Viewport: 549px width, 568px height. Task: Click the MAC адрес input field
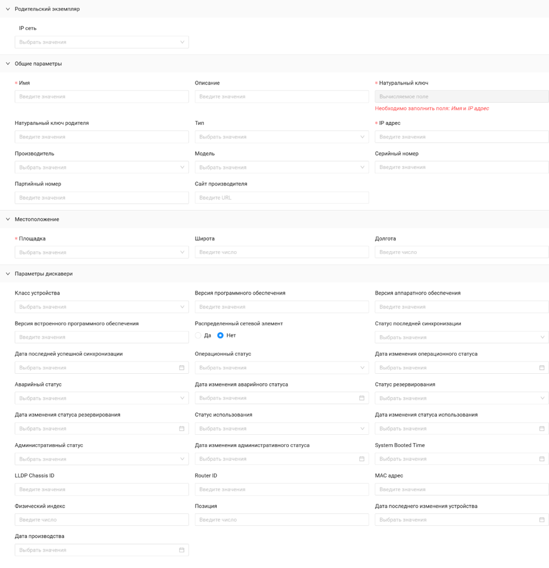pyautogui.click(x=462, y=489)
